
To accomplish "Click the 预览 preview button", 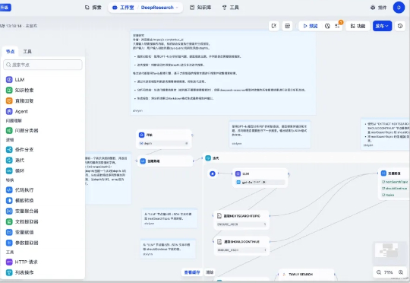I will pyautogui.click(x=311, y=26).
